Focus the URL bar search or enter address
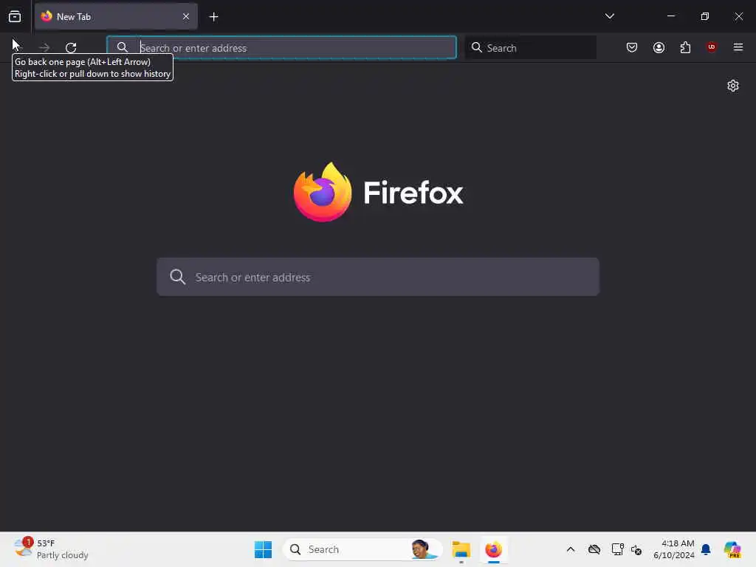This screenshot has width=756, height=567. (x=281, y=47)
